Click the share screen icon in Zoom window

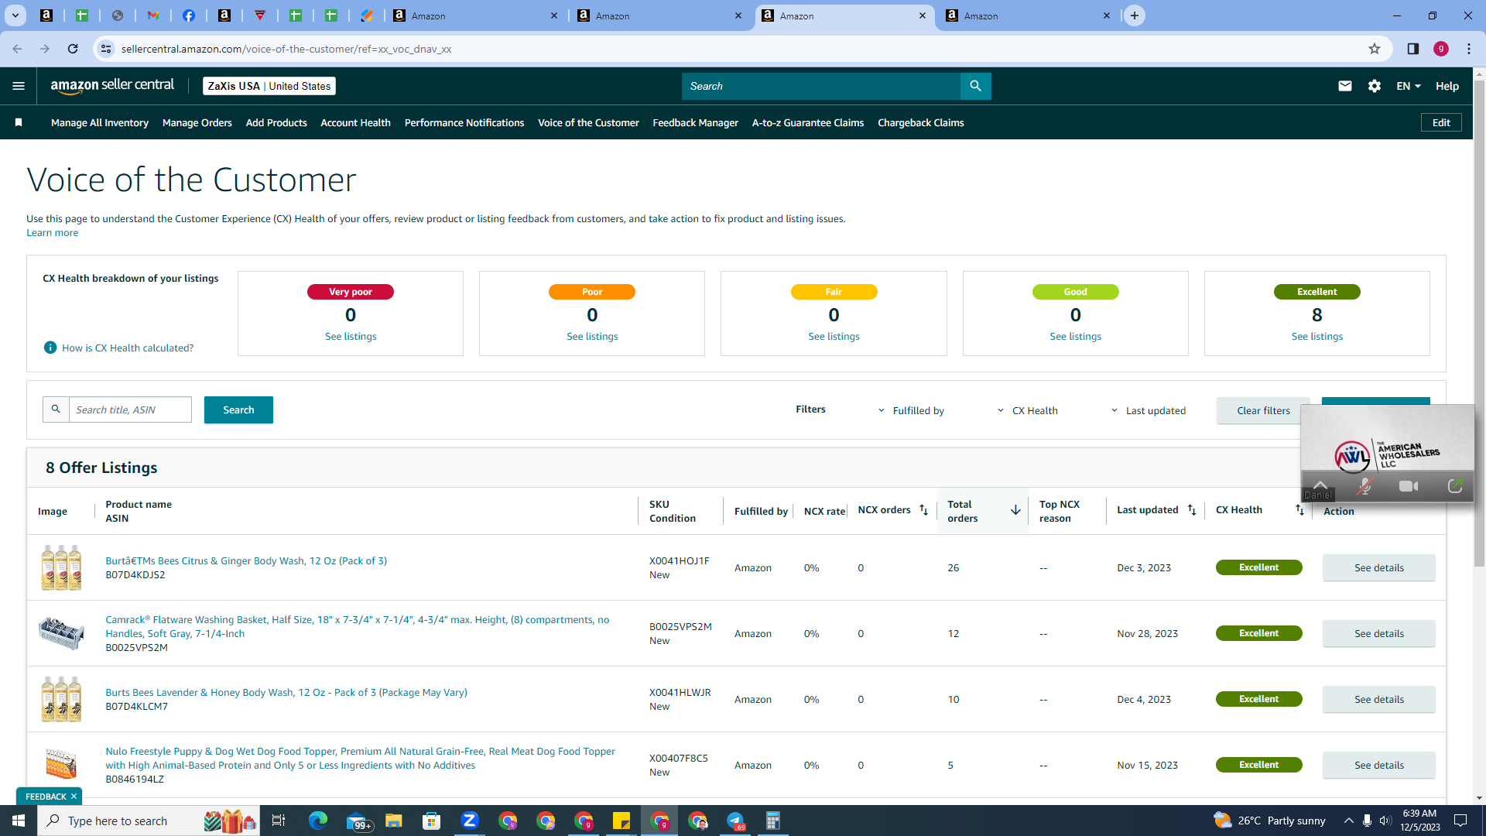click(x=1455, y=486)
